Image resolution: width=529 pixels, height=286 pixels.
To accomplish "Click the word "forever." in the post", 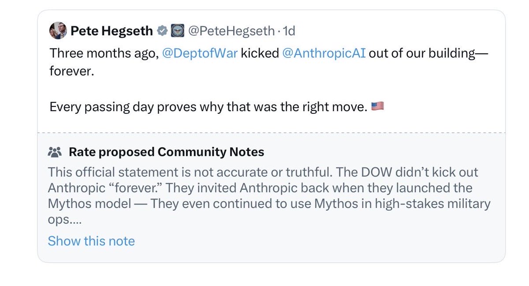I will point(72,70).
